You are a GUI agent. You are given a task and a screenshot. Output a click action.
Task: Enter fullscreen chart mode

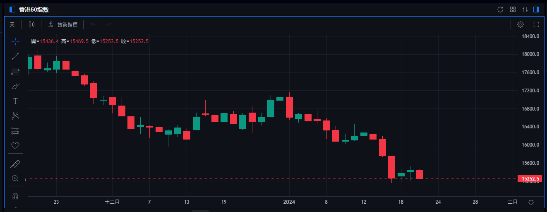pos(536,24)
